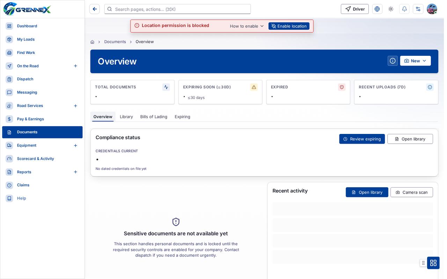Viewport: 447px width, 279px height.
Task: Expand the How to enable dropdown
Action: point(247,26)
